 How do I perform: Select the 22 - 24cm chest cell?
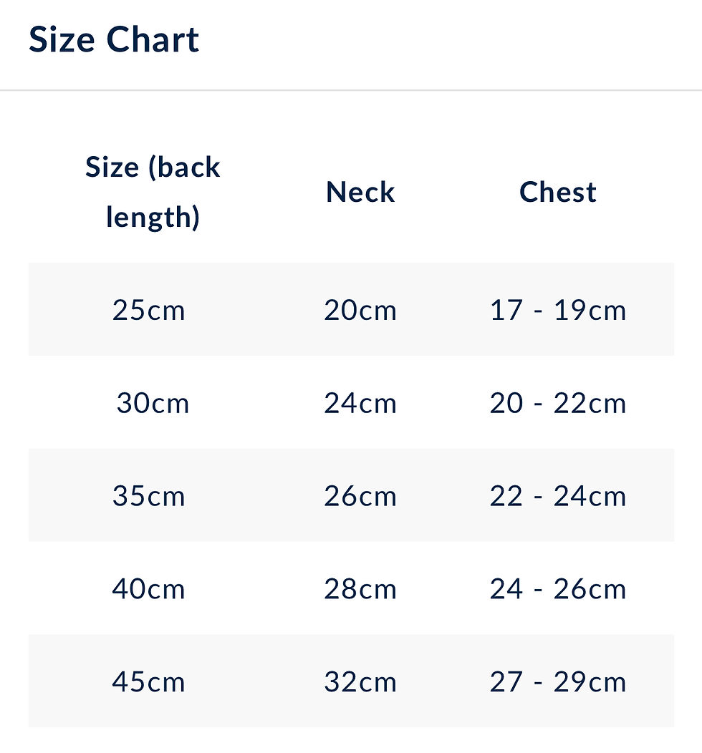(x=558, y=496)
